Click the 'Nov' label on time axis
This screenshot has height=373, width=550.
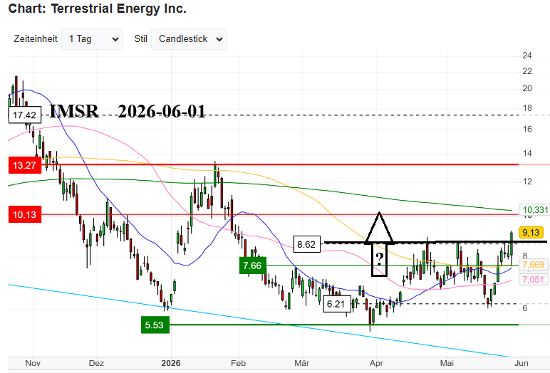[x=33, y=363]
